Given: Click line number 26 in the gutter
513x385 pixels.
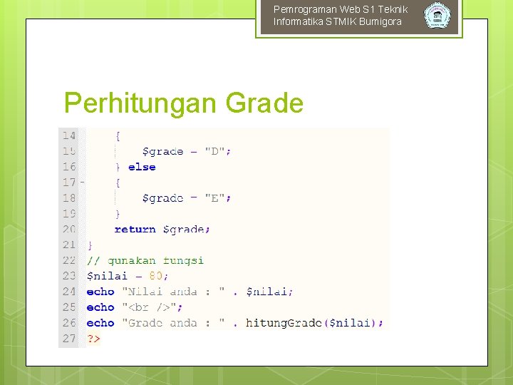Looking at the screenshot, I should [69, 323].
